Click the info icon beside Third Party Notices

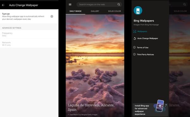coord(134,54)
